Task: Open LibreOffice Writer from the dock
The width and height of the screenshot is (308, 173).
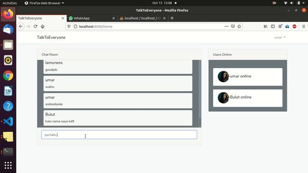Action: (x=8, y=91)
